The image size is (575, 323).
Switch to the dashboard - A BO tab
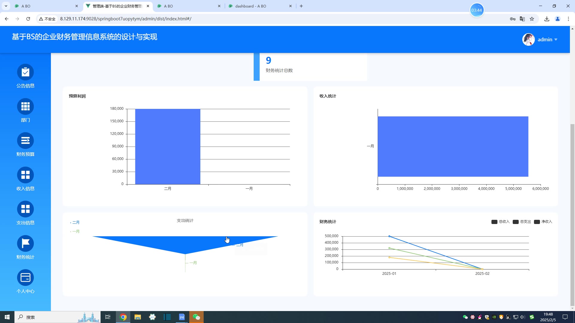pos(250,6)
